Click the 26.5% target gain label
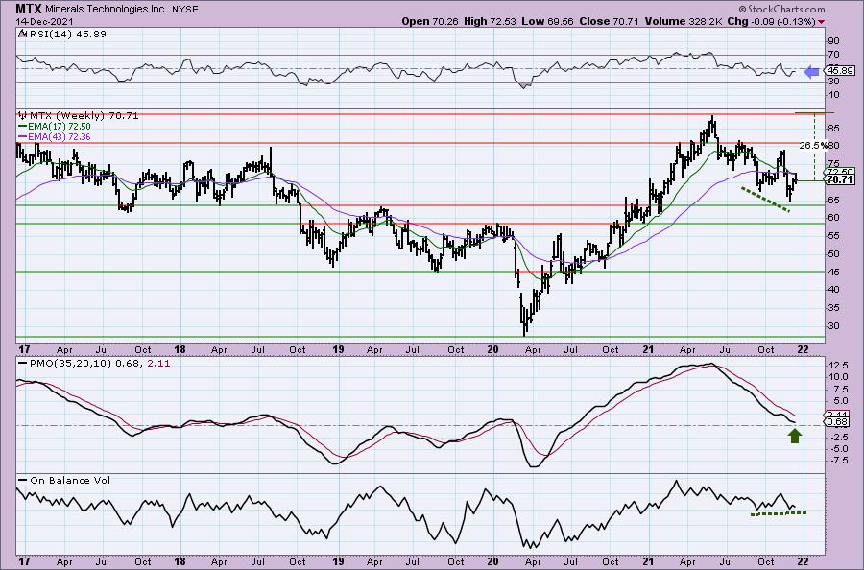 coord(813,146)
